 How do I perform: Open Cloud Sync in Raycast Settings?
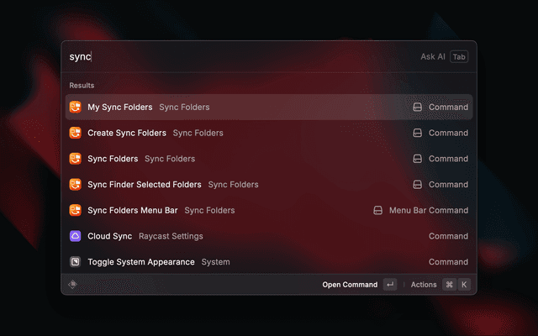(x=109, y=236)
